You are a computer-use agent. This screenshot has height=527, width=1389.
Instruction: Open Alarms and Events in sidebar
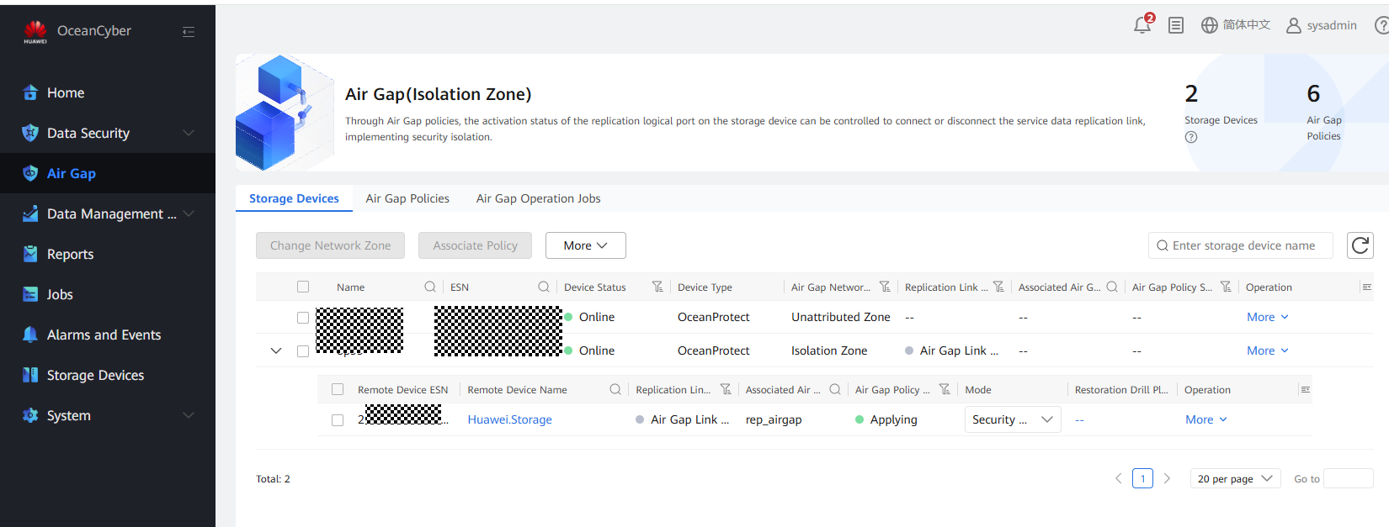[108, 335]
